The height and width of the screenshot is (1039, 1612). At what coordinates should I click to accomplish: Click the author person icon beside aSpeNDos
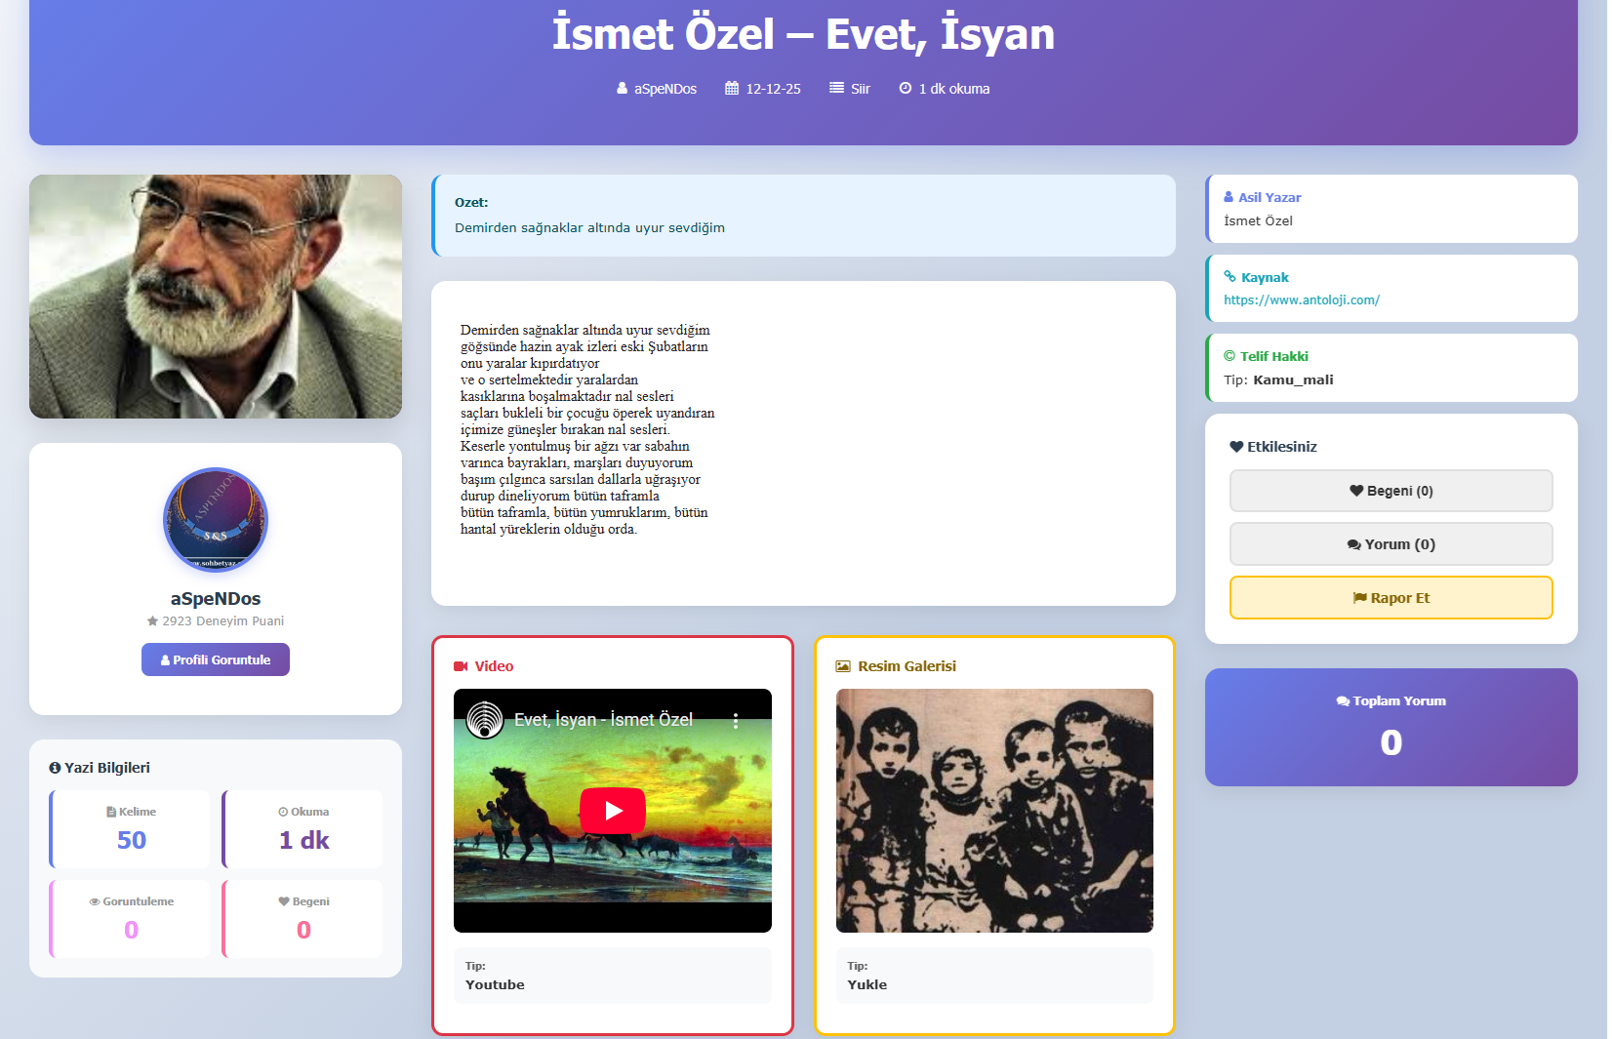coord(622,88)
